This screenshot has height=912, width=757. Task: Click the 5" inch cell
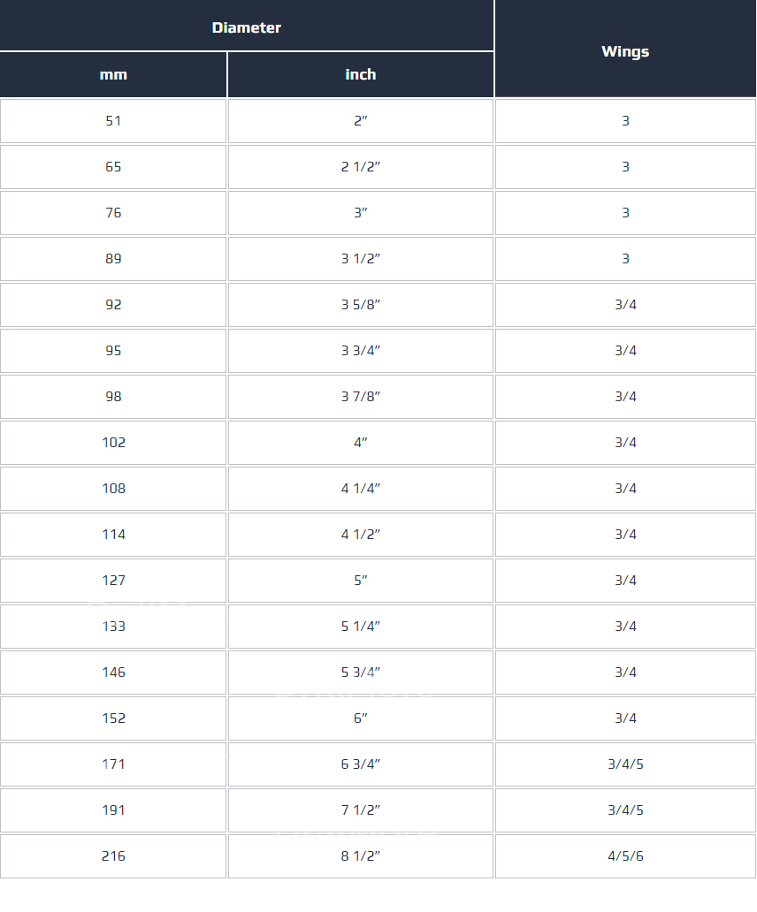click(x=361, y=581)
